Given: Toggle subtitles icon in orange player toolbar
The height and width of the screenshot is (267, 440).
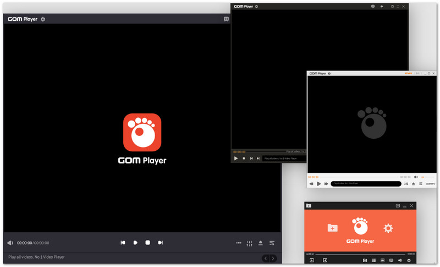Looking at the screenshot, I should (x=391, y=260).
